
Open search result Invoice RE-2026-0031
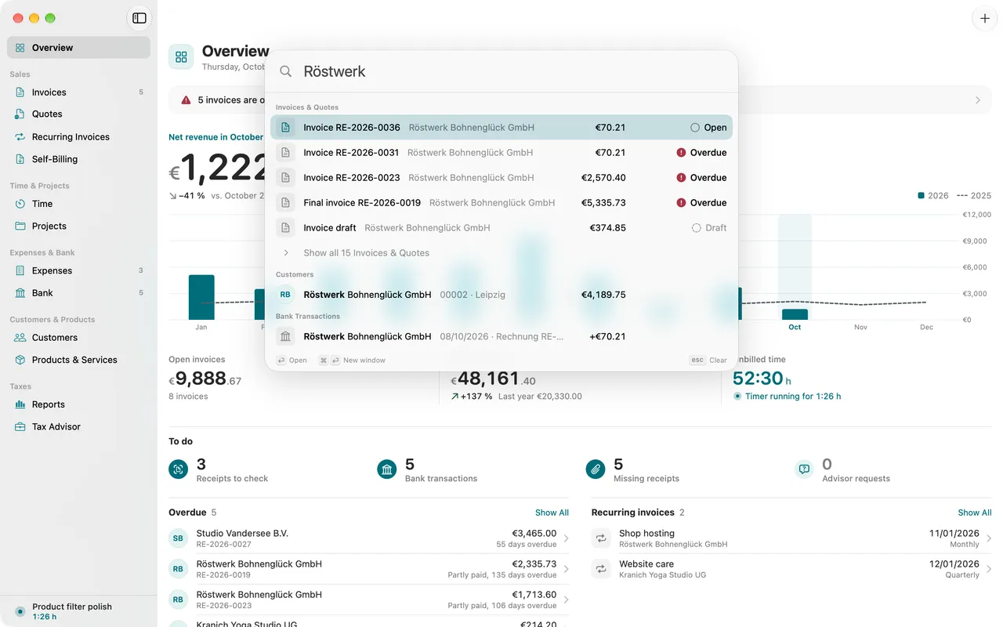coord(501,153)
